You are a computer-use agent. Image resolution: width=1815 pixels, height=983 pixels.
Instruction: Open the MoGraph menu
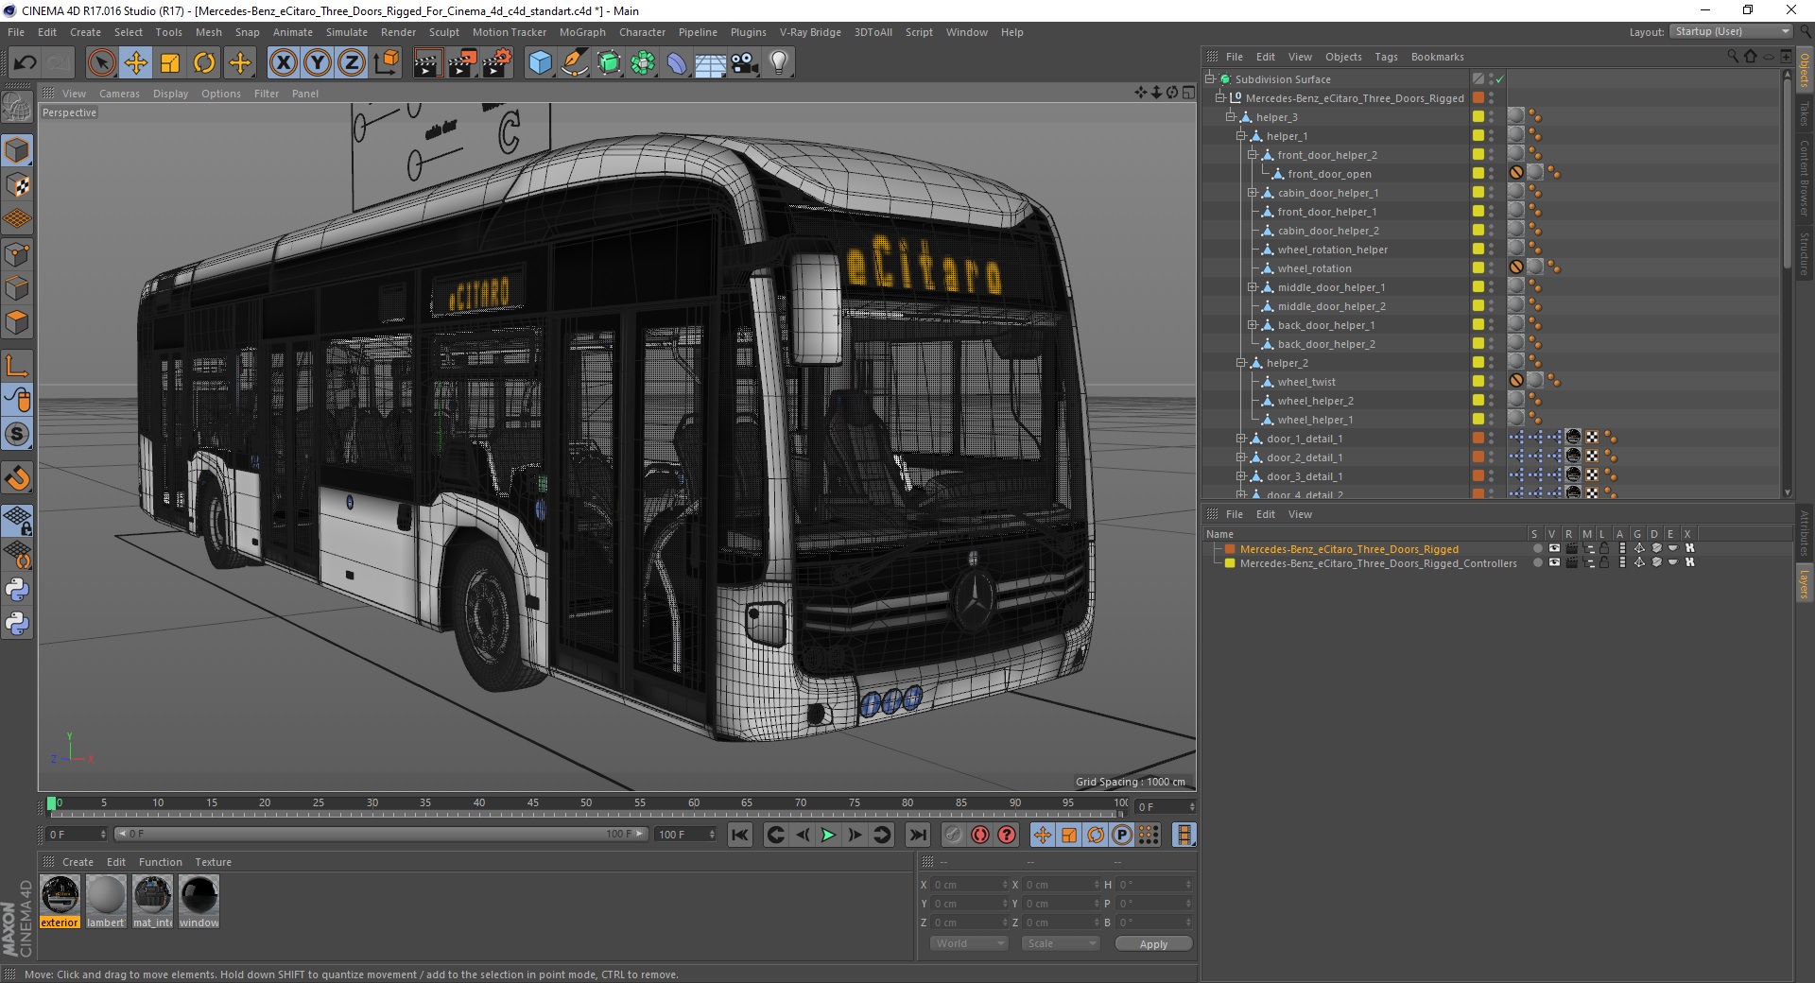[x=582, y=32]
